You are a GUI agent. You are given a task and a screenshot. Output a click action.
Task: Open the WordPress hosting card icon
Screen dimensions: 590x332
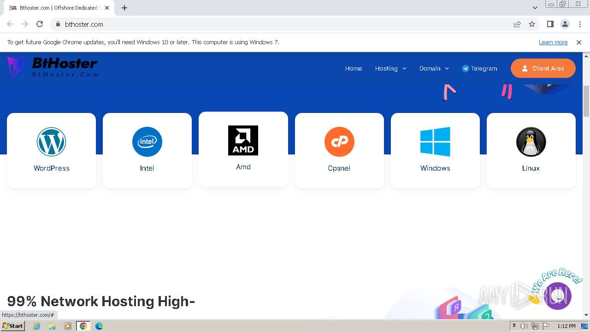(x=52, y=142)
